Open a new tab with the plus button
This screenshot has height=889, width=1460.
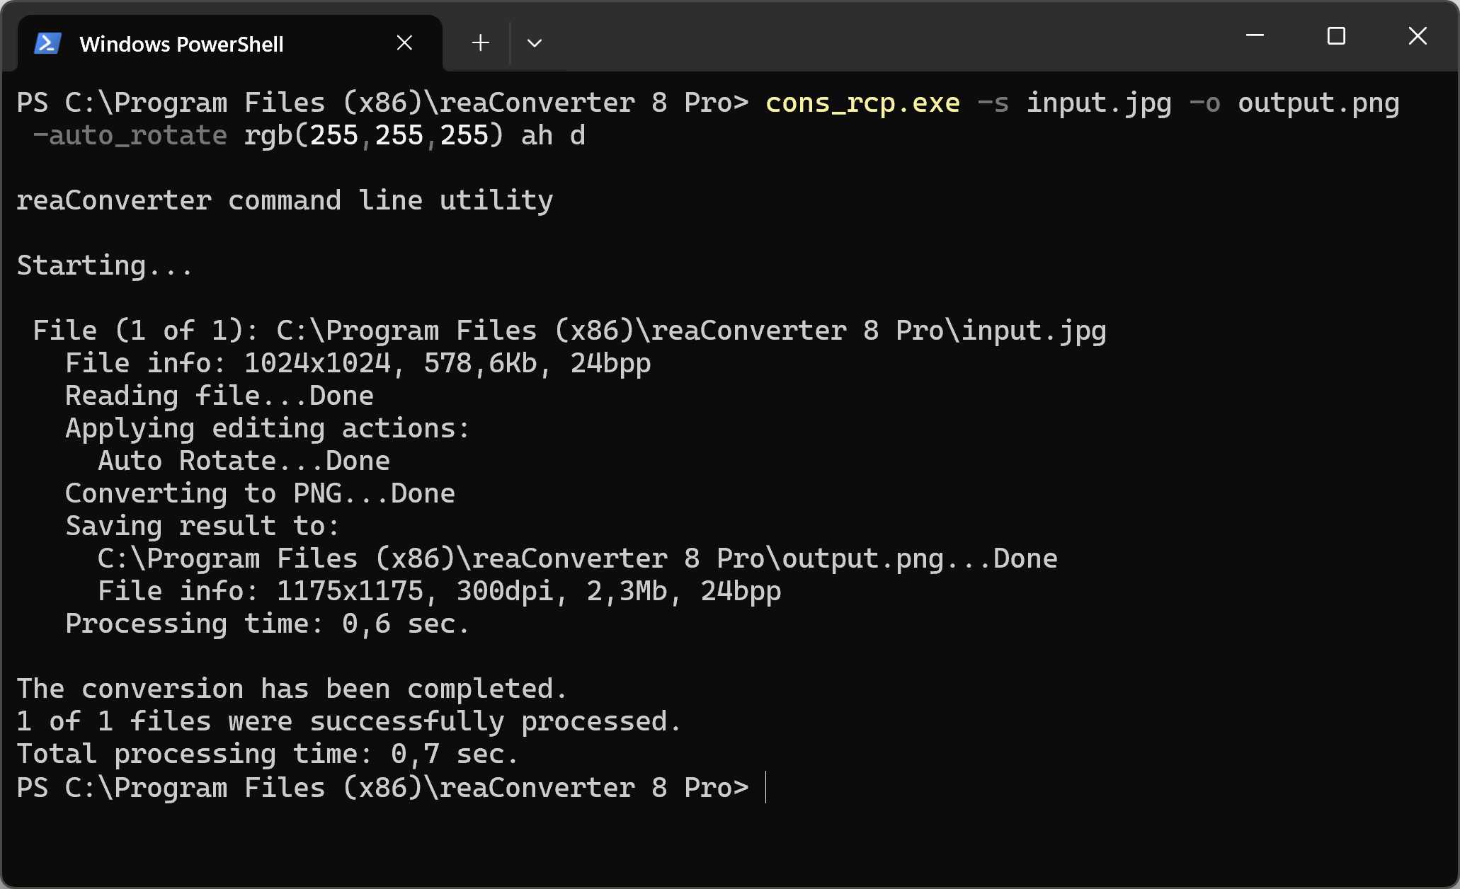pyautogui.click(x=480, y=43)
